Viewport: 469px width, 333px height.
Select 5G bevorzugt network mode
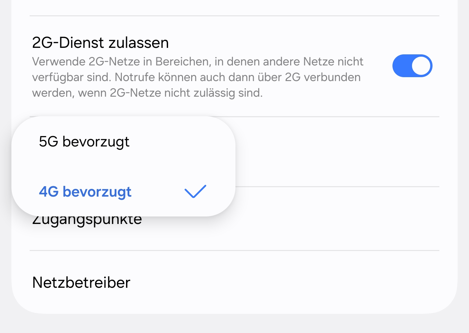pos(84,142)
